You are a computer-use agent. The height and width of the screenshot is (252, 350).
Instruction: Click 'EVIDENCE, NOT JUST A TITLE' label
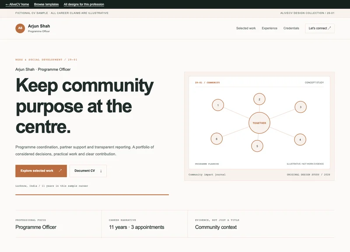point(217,220)
